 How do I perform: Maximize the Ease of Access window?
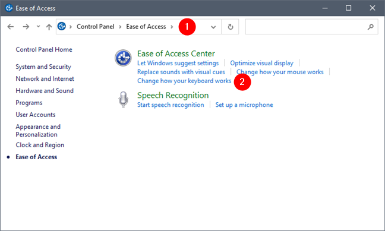coord(348,8)
